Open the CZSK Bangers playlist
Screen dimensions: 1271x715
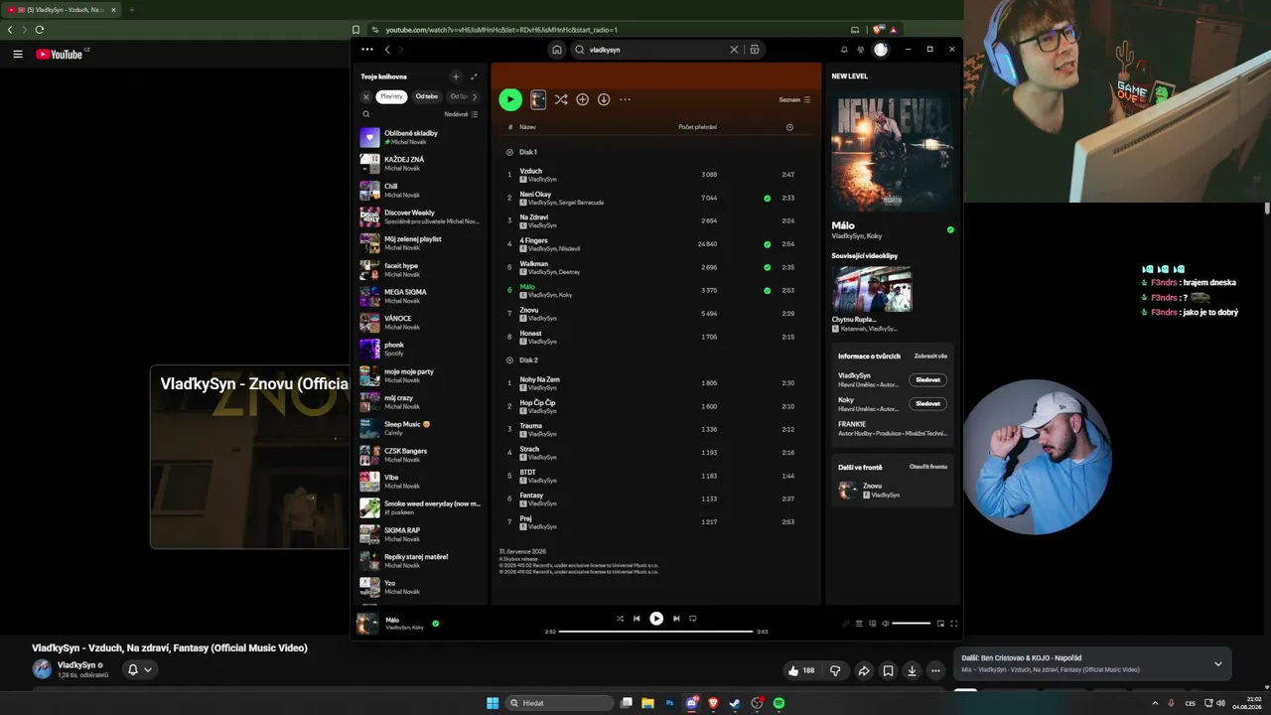point(421,455)
